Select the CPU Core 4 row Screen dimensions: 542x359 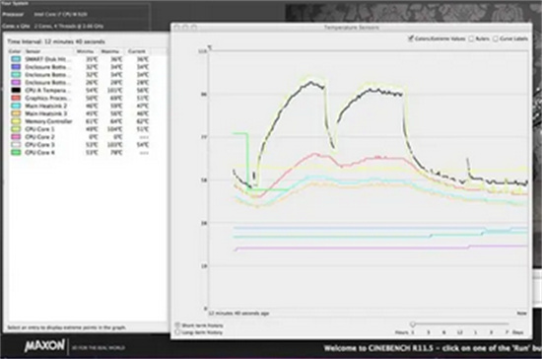[x=88, y=153]
